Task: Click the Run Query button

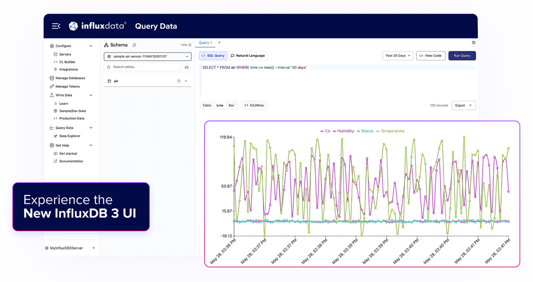Action: (462, 56)
